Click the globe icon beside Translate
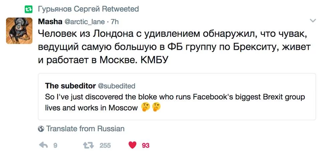Image resolution: width=321 pixels, height=156 pixels. click(x=41, y=129)
